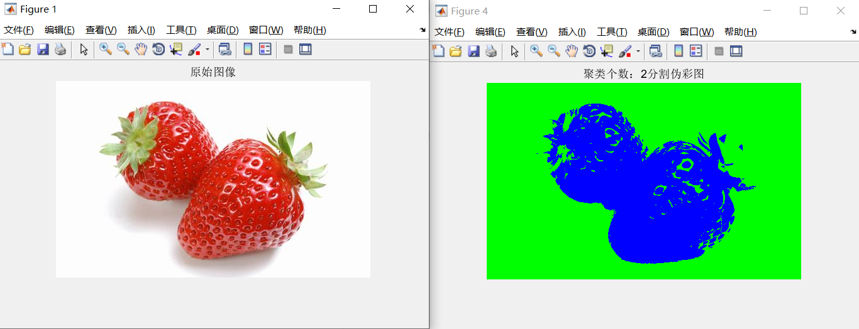859x329 pixels.
Task: Open 查看(V) menu in Figure 1
Action: [x=101, y=30]
